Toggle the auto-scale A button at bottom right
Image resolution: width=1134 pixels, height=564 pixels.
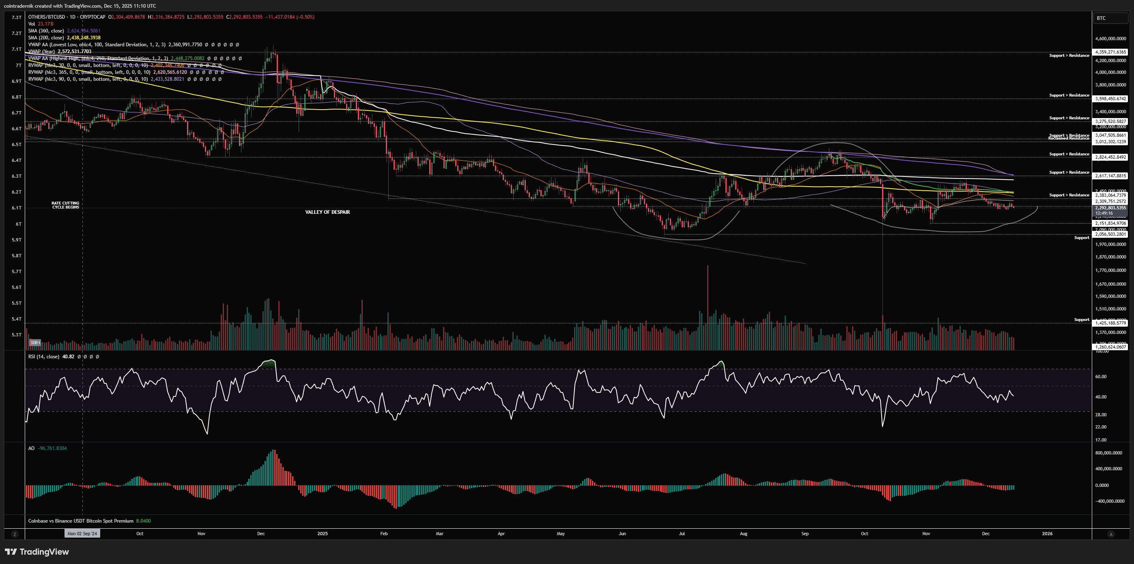pyautogui.click(x=1110, y=534)
